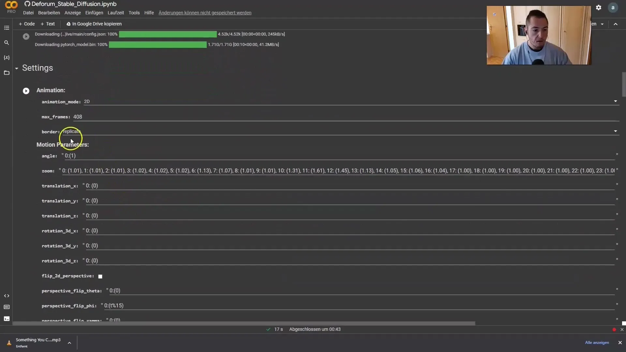Click the Tools menu bar item

click(x=134, y=12)
